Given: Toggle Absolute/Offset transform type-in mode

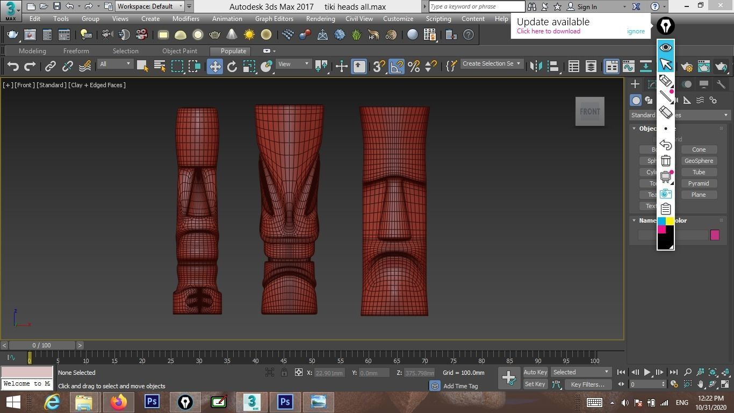Looking at the screenshot, I should [299, 373].
